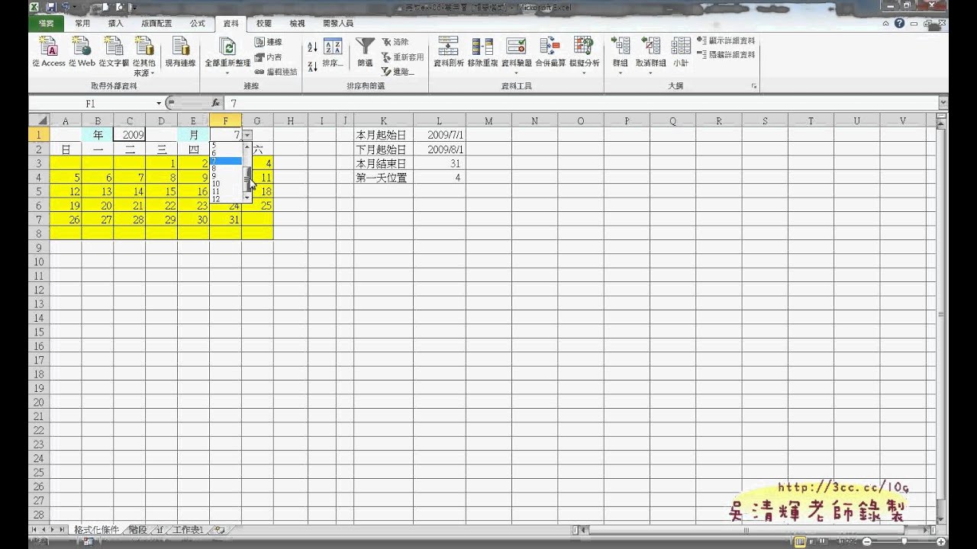Click 編輯連結 edit links
Viewport: 977px width, 549px height.
click(276, 71)
